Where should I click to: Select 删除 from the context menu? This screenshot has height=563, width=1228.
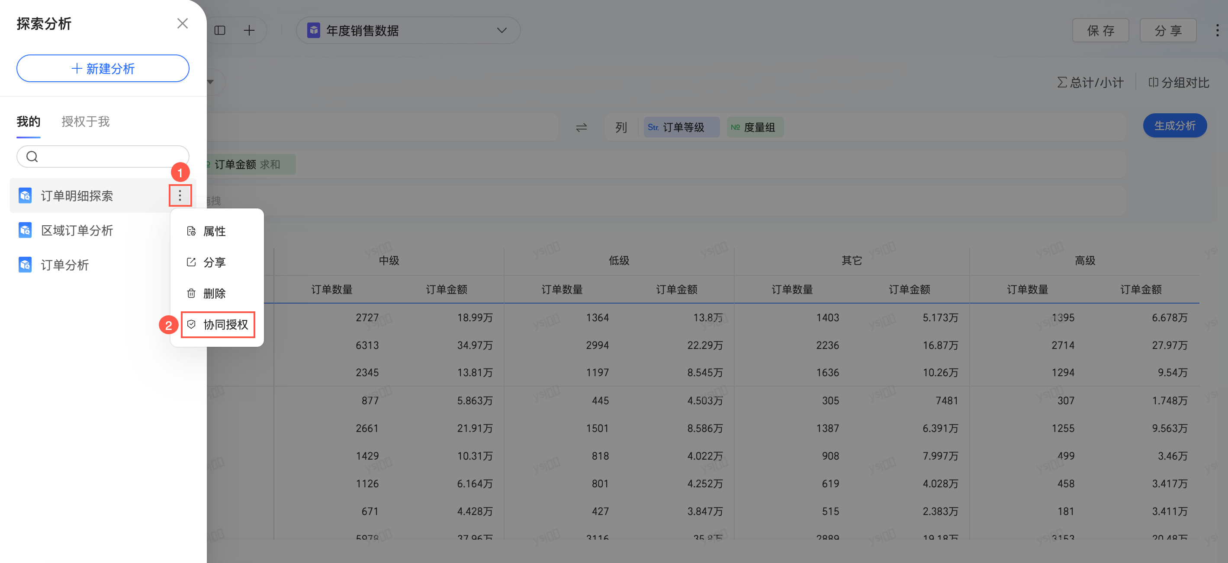(214, 294)
